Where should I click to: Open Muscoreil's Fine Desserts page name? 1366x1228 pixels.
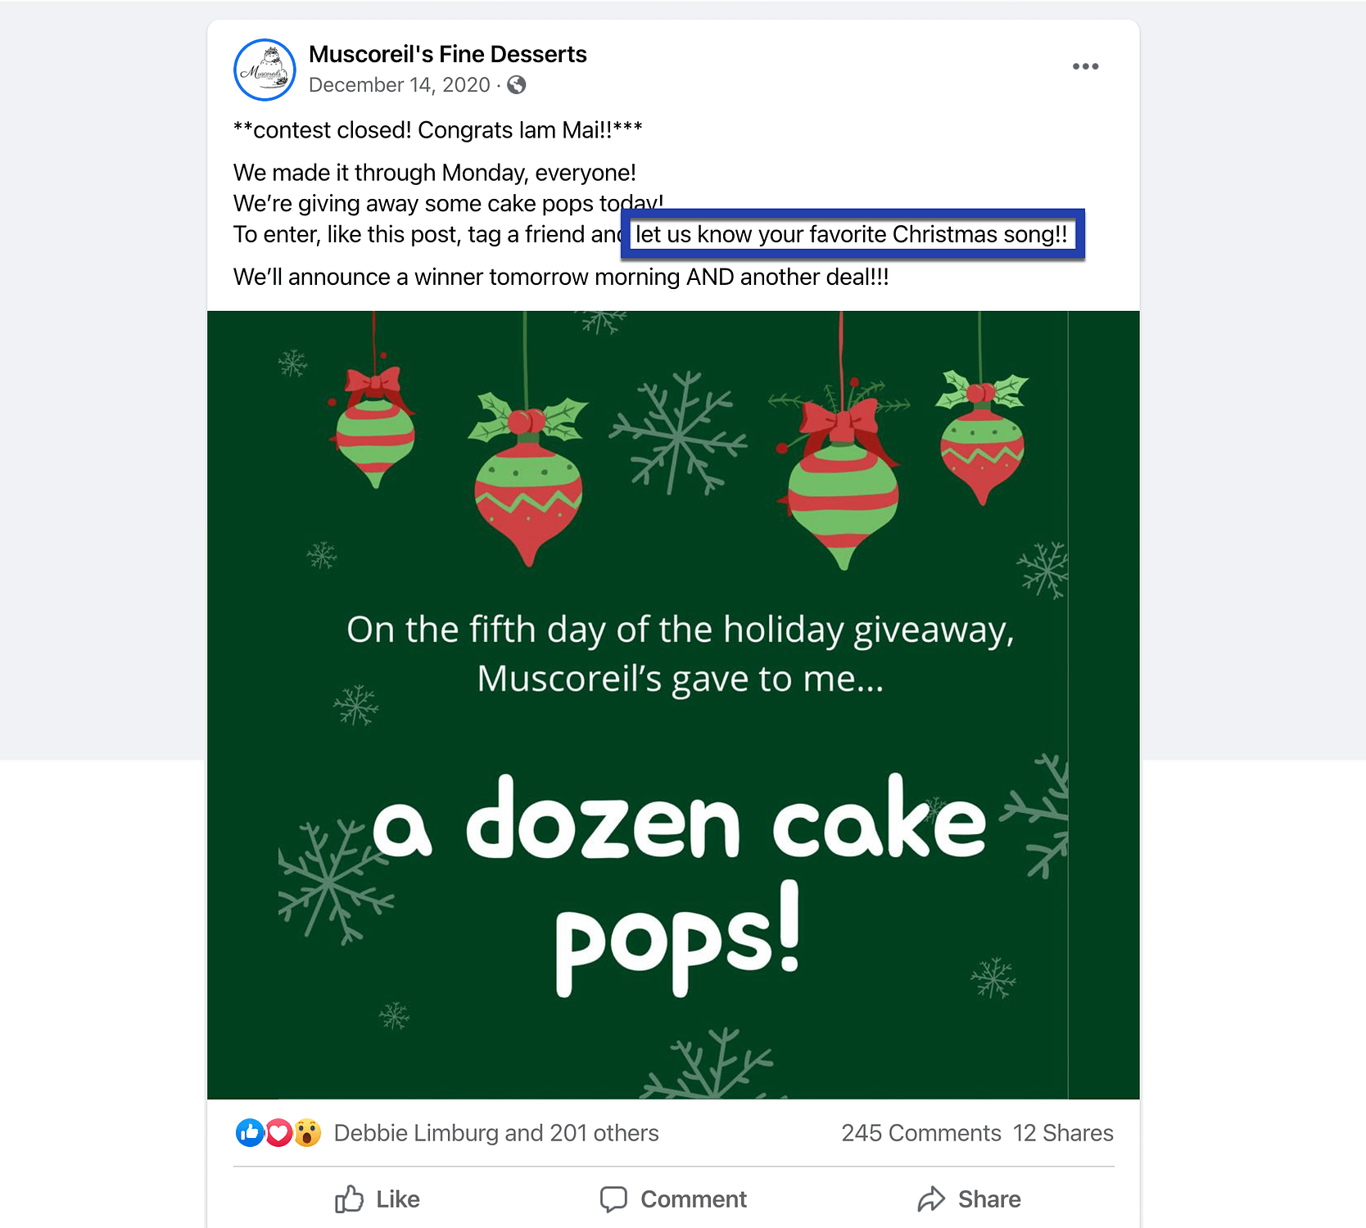click(x=448, y=54)
